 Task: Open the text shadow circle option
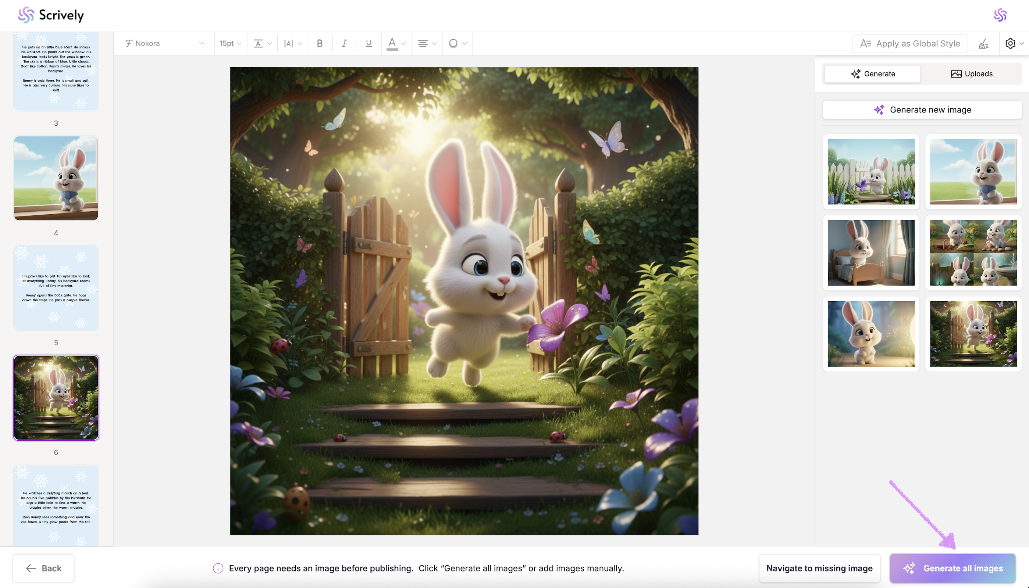pyautogui.click(x=457, y=43)
